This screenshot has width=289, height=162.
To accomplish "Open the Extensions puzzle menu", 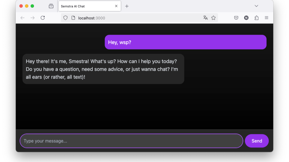I will pyautogui.click(x=256, y=18).
